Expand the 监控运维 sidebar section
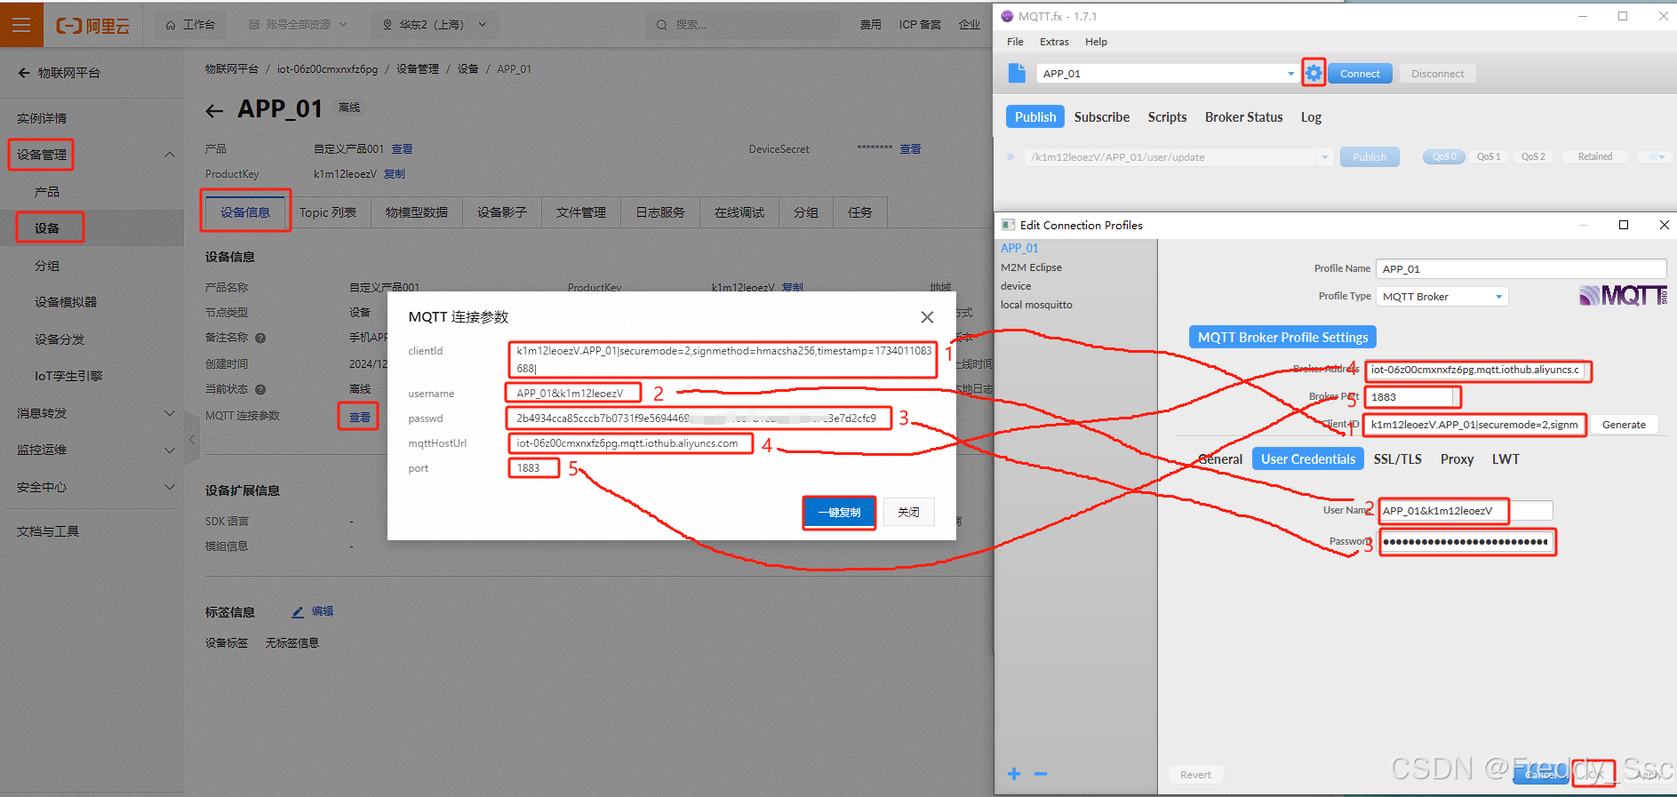Viewport: 1677px width, 797px height. click(170, 450)
